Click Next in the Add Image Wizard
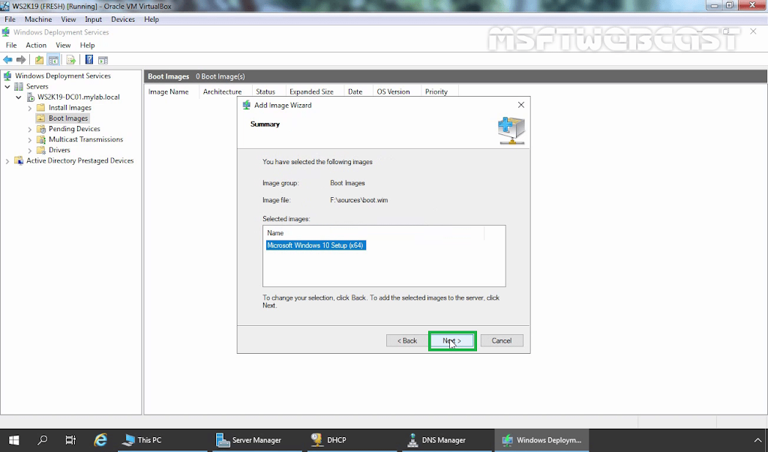This screenshot has width=768, height=452. (452, 341)
